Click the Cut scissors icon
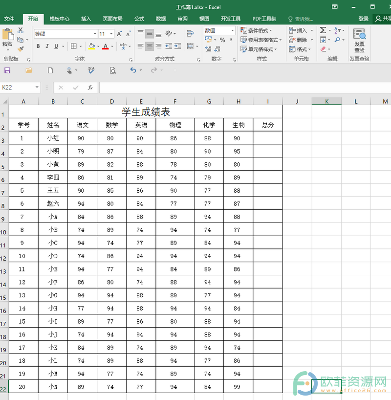Viewport: 391px width, 400px height. click(21, 30)
